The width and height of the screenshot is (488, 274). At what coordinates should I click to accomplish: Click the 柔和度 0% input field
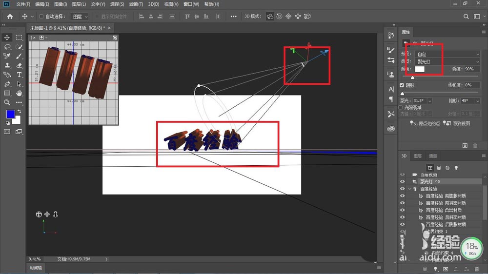pyautogui.click(x=472, y=85)
